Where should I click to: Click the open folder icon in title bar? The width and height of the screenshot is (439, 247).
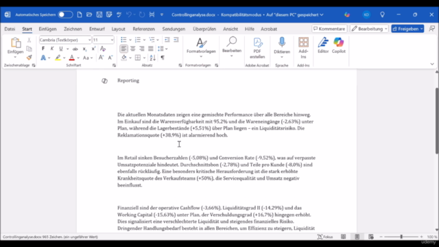(89, 14)
